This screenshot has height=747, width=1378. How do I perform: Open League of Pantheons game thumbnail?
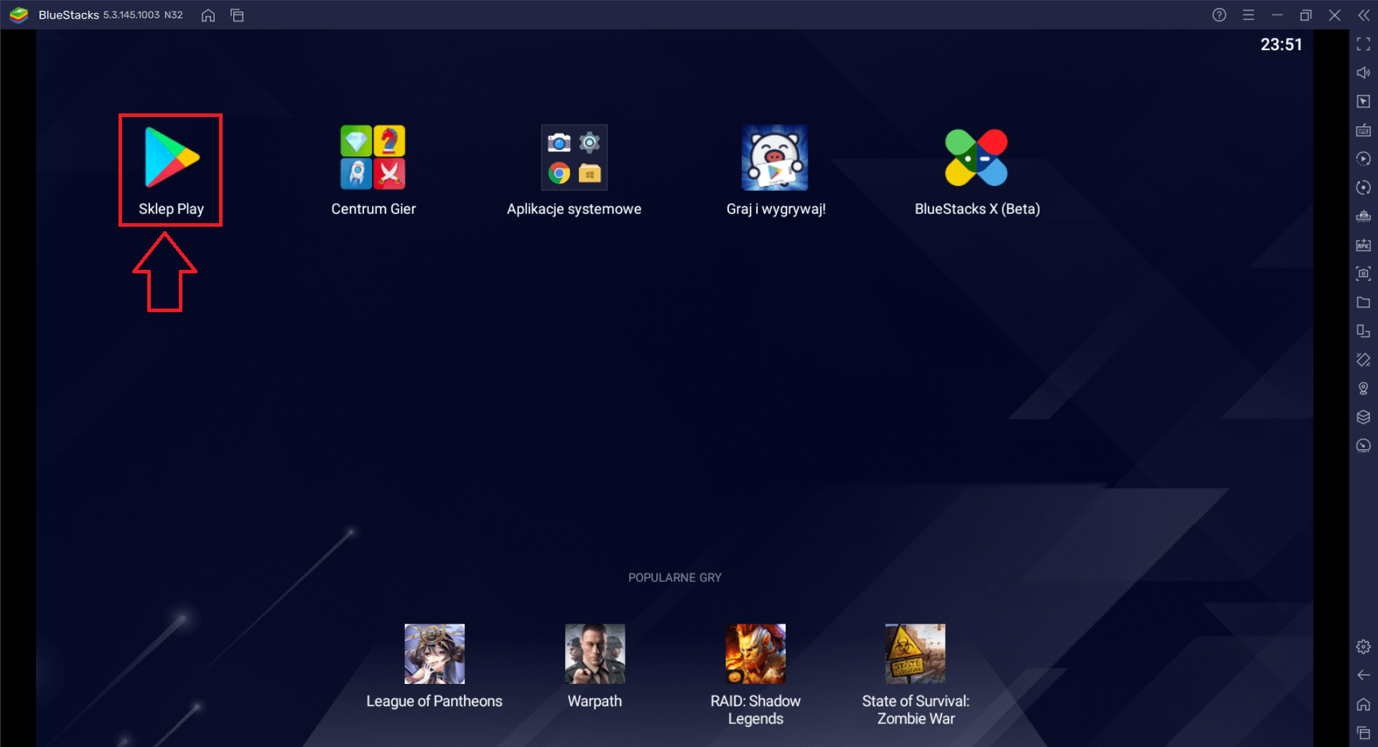[434, 654]
